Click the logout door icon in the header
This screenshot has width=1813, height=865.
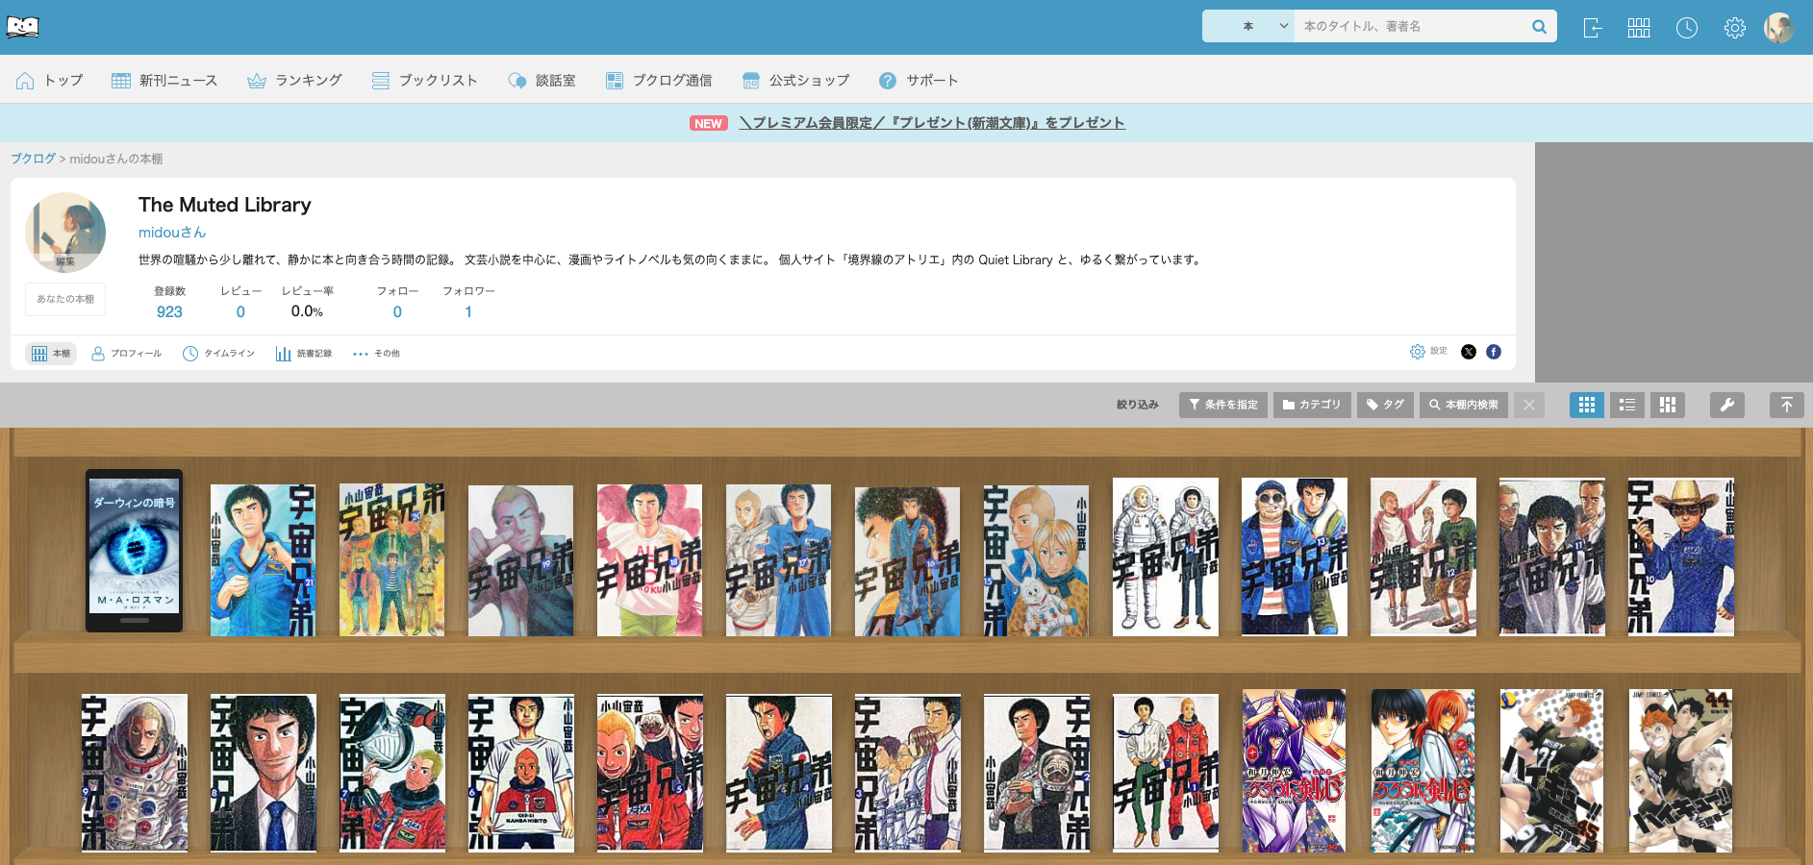coord(1593,28)
